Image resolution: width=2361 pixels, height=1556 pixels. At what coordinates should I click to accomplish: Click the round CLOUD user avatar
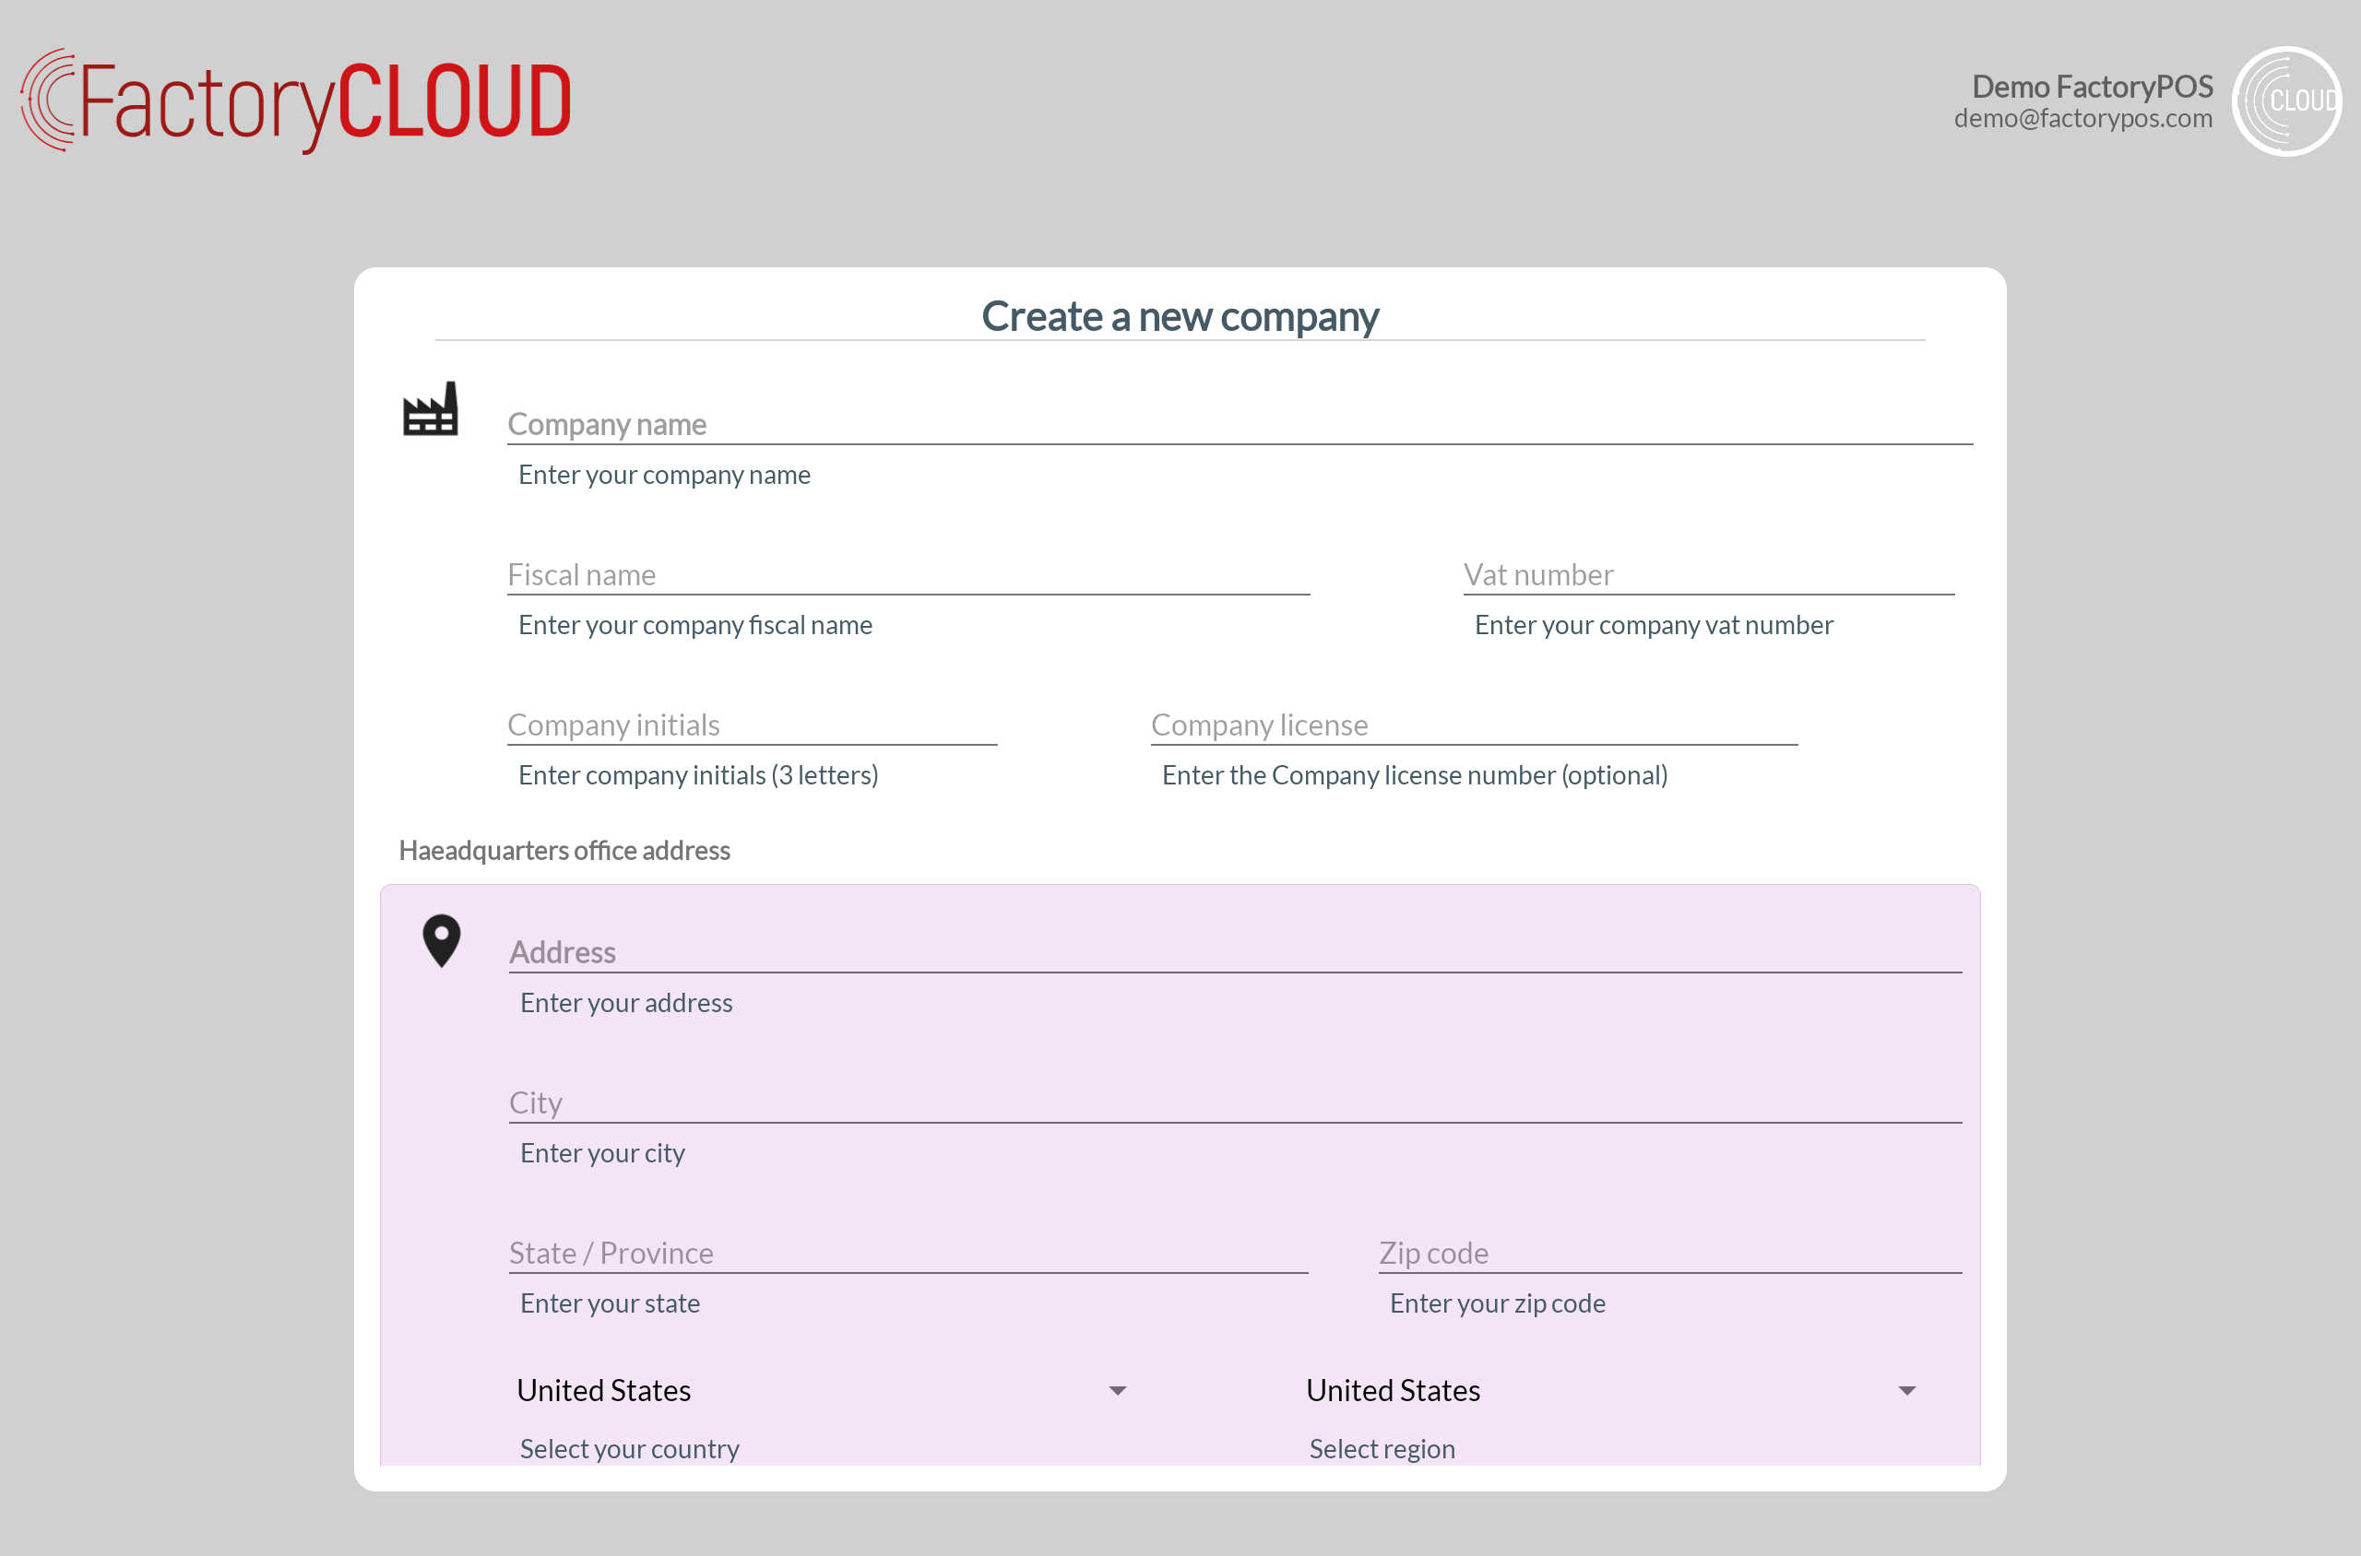[2285, 101]
